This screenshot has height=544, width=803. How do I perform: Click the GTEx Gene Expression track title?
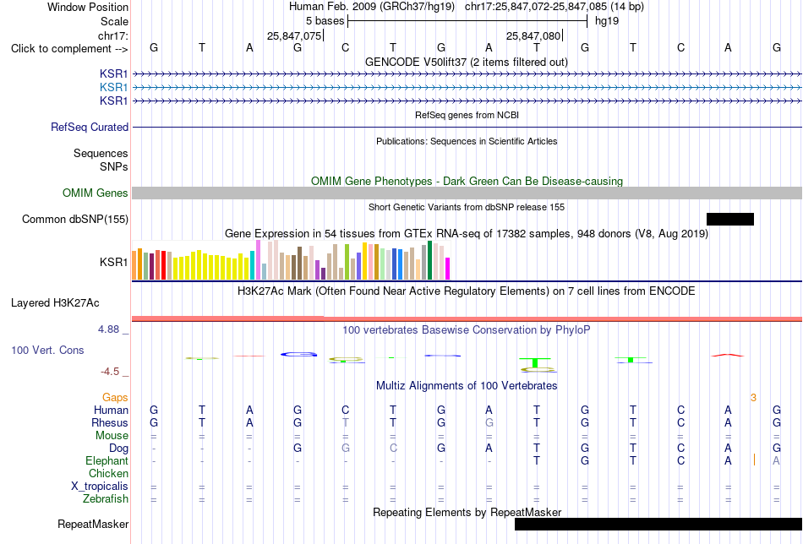(x=467, y=234)
